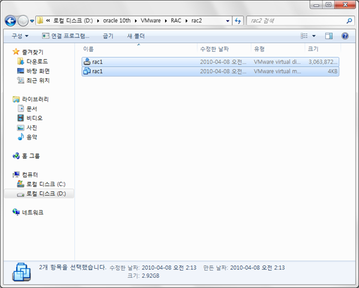Click the 음악 note icon
359x288 pixels.
tap(20, 136)
